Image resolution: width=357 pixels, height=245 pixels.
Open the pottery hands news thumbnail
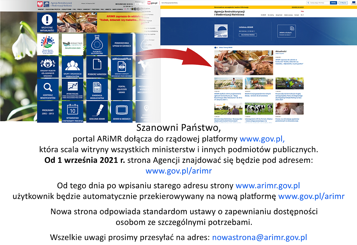click(239, 63)
